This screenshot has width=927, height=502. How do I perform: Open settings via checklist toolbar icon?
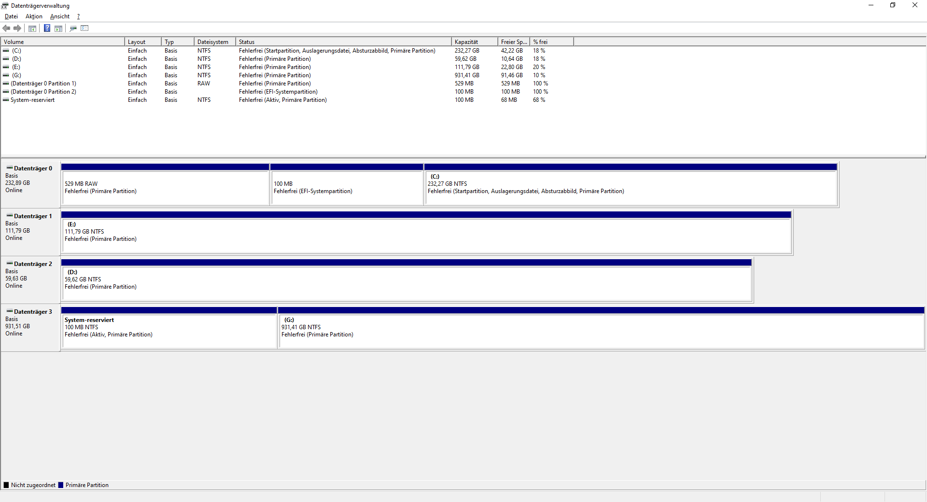85,28
